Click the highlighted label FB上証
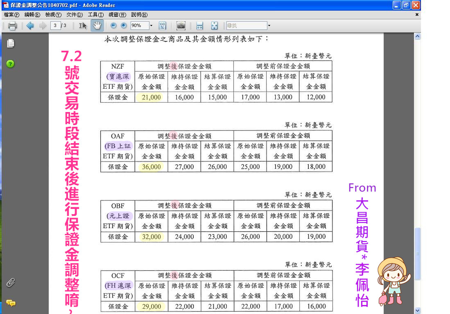The width and height of the screenshot is (450, 314). tap(118, 146)
